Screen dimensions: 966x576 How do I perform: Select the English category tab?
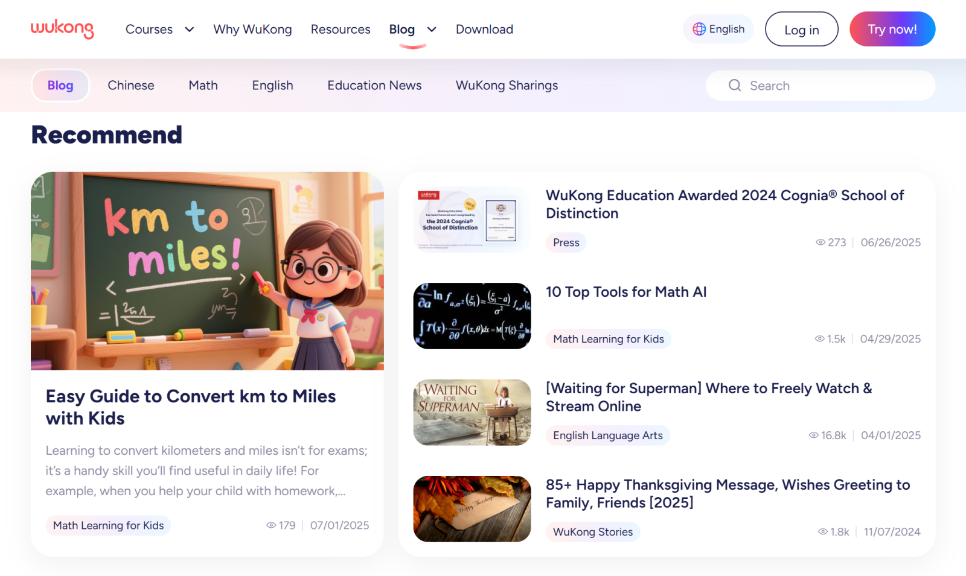(x=272, y=86)
